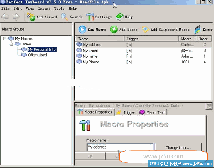
Task: Collapse the Demo tree node
Action: pyautogui.click(x=11, y=44)
